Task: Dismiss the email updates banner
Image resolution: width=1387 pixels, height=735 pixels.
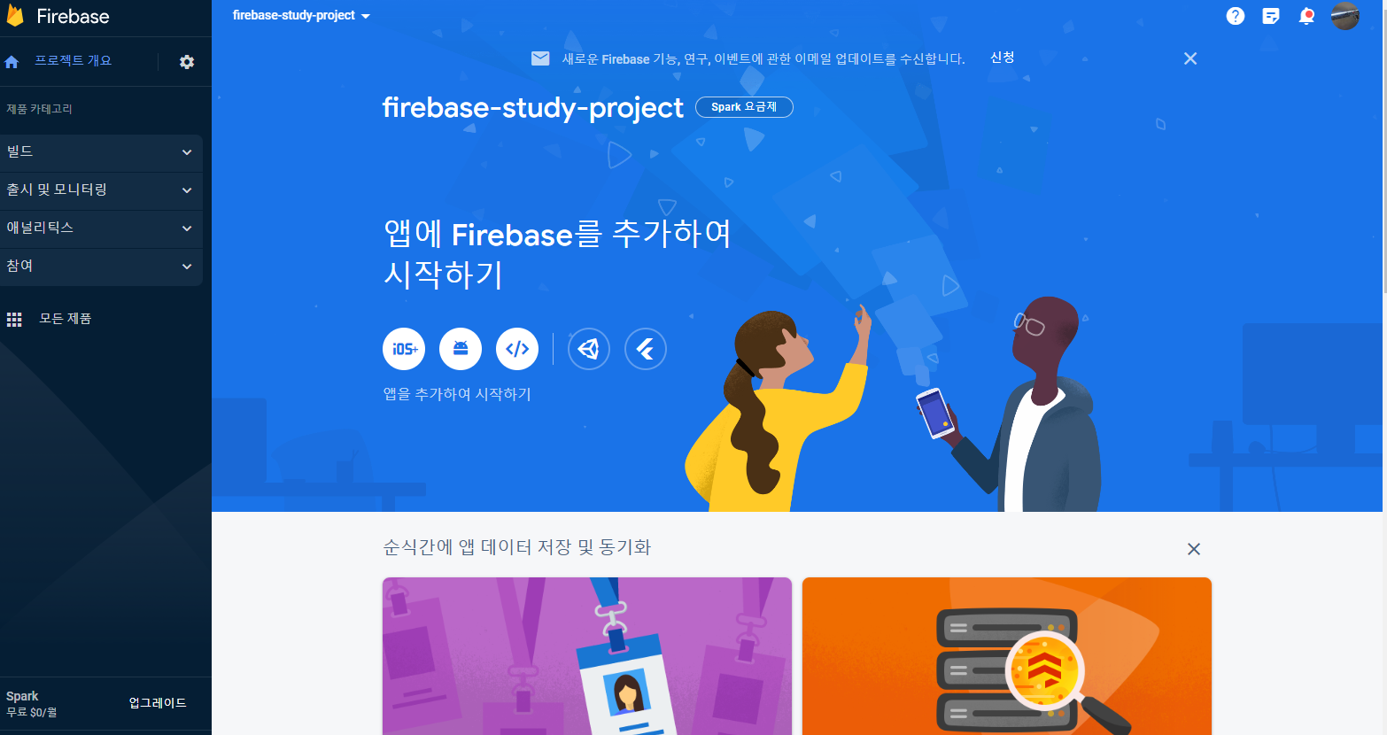Action: click(1190, 58)
